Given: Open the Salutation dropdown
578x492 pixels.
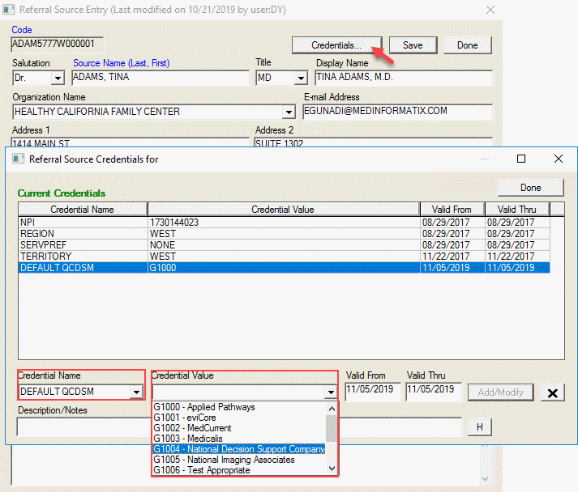Looking at the screenshot, I should (x=58, y=78).
